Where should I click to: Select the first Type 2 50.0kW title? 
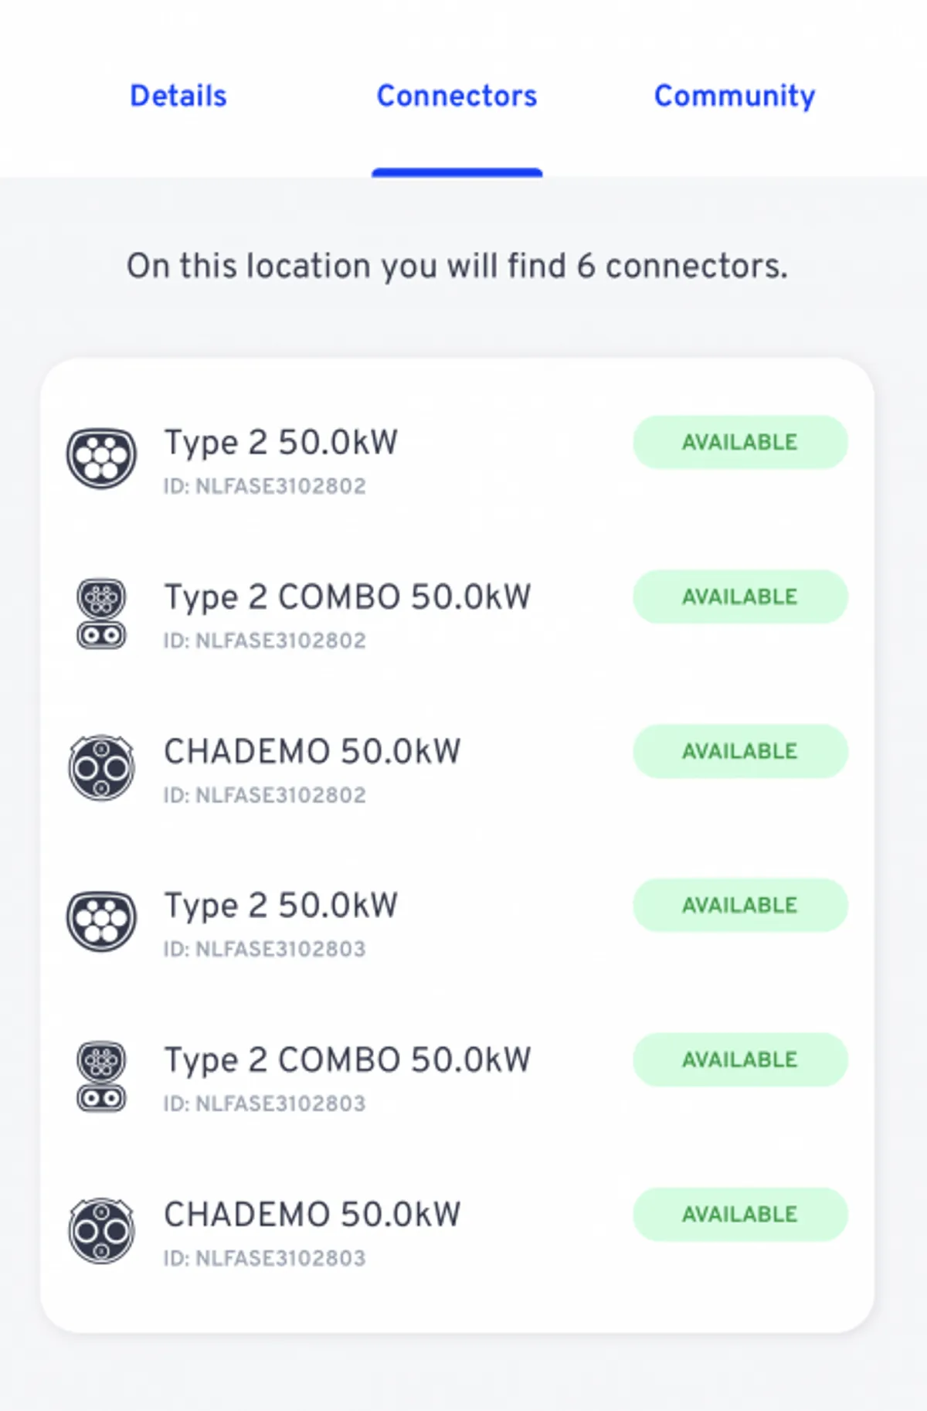point(281,443)
